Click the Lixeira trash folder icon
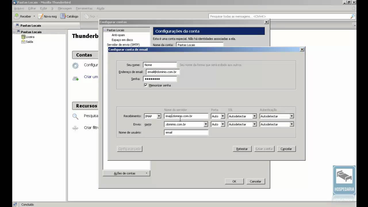The width and height of the screenshot is (368, 207). coord(23,37)
